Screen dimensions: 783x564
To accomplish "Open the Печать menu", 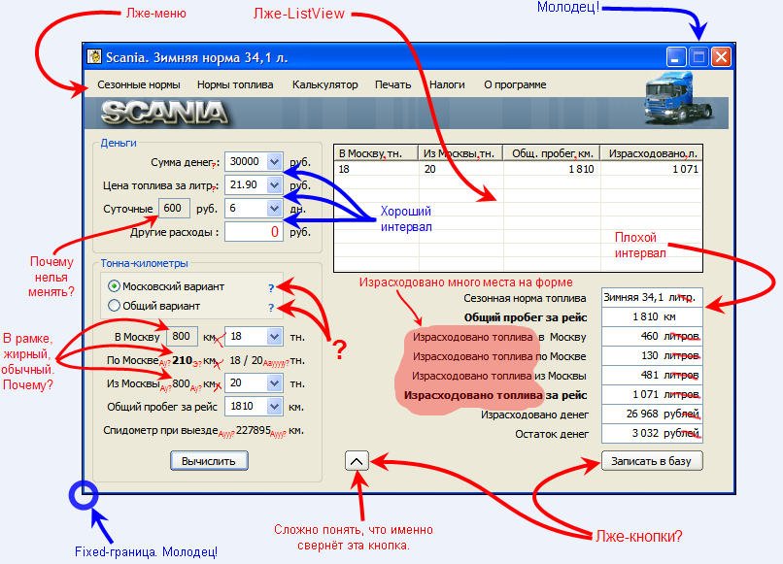I will [393, 84].
